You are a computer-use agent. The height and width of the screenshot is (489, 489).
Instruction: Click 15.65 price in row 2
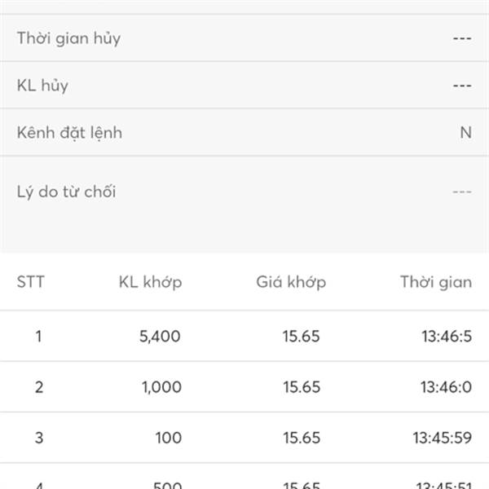[302, 387]
